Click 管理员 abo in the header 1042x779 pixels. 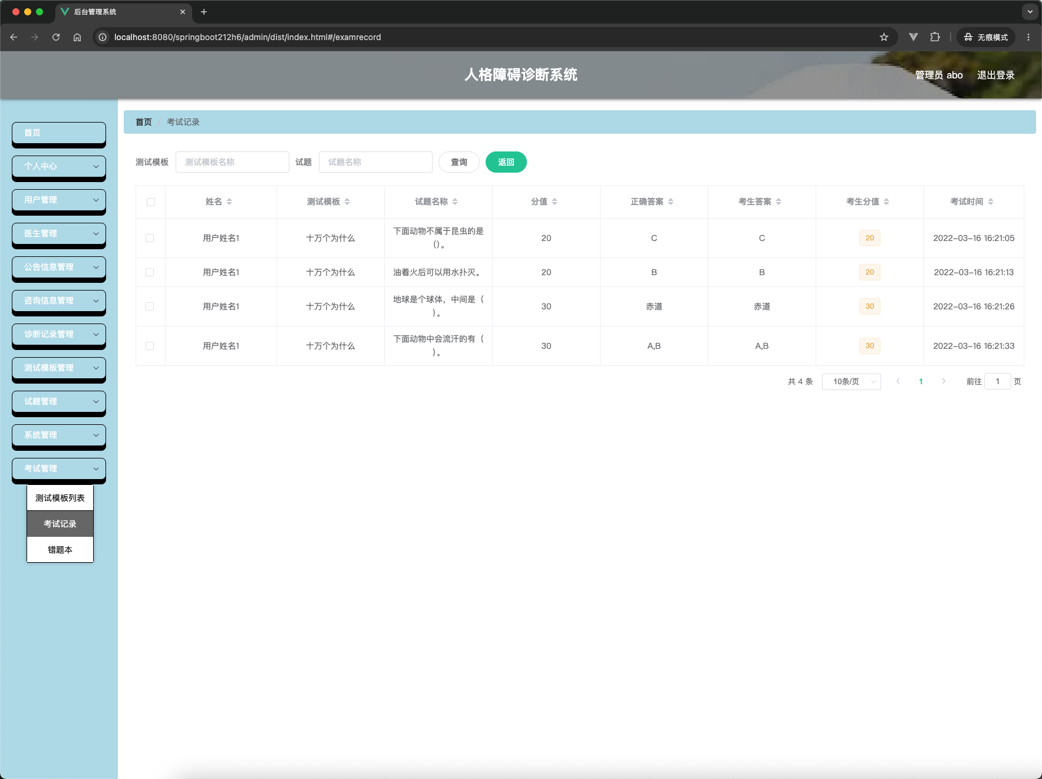(939, 75)
